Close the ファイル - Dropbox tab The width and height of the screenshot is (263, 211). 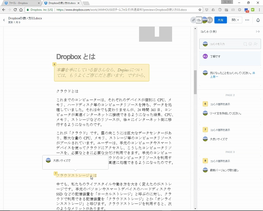(39, 3)
